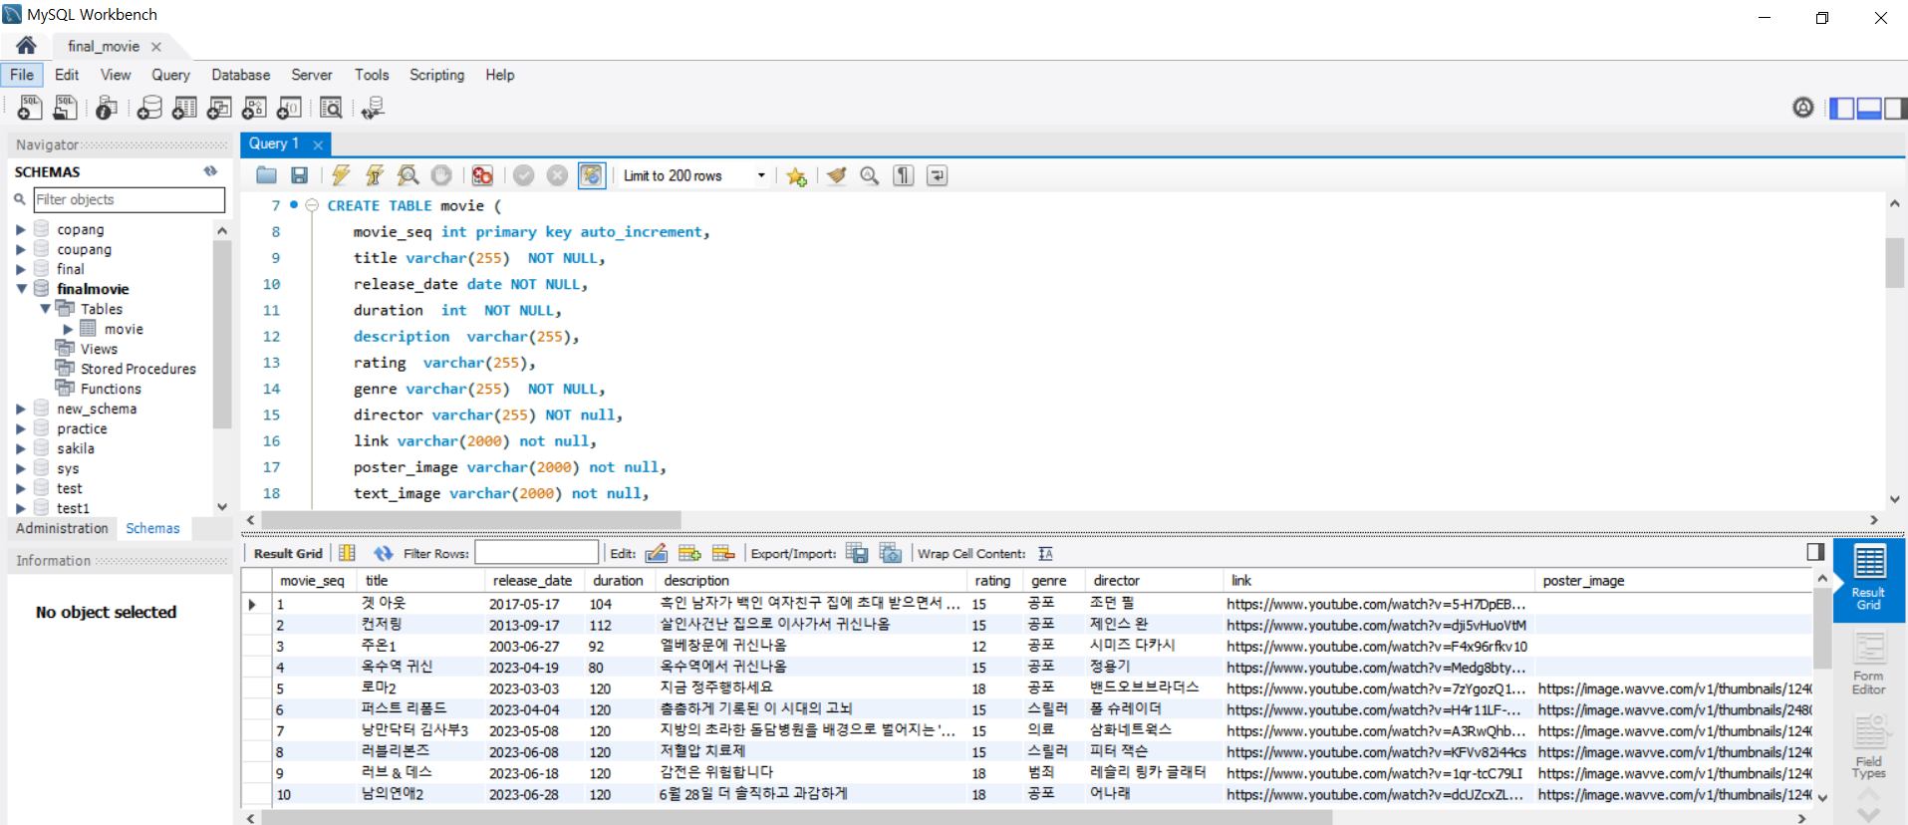Toggle continue-on-error execution option
Viewport: 1908px width, 825px height.
482,175
